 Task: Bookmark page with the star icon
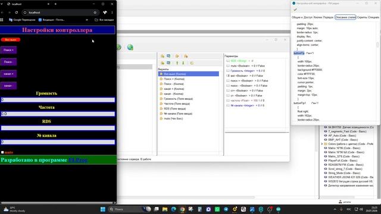95,12
